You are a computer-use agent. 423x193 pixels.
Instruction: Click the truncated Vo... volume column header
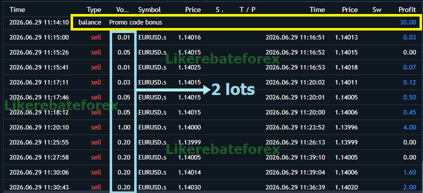tap(123, 10)
